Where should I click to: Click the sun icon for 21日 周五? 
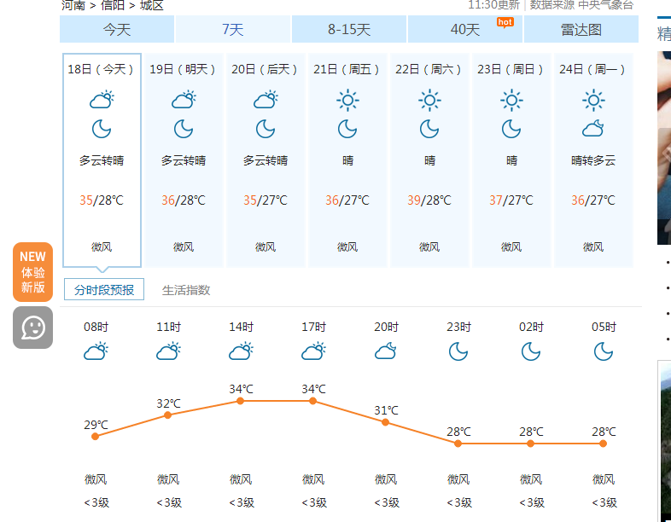coord(347,101)
